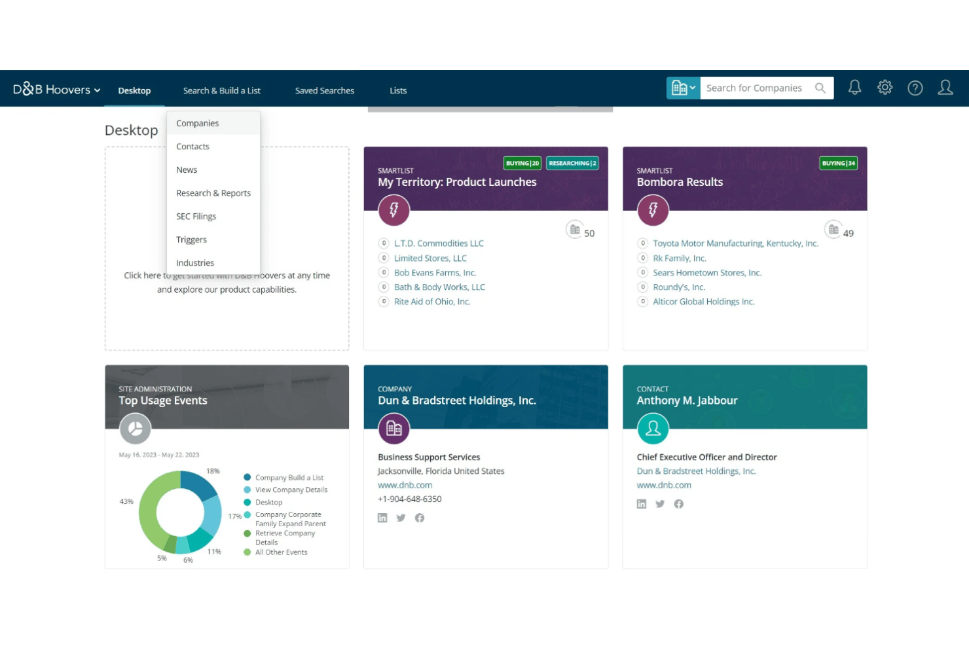Open Rk Family, Inc. link
Viewport: 969px width, 646px height.
[x=679, y=258]
